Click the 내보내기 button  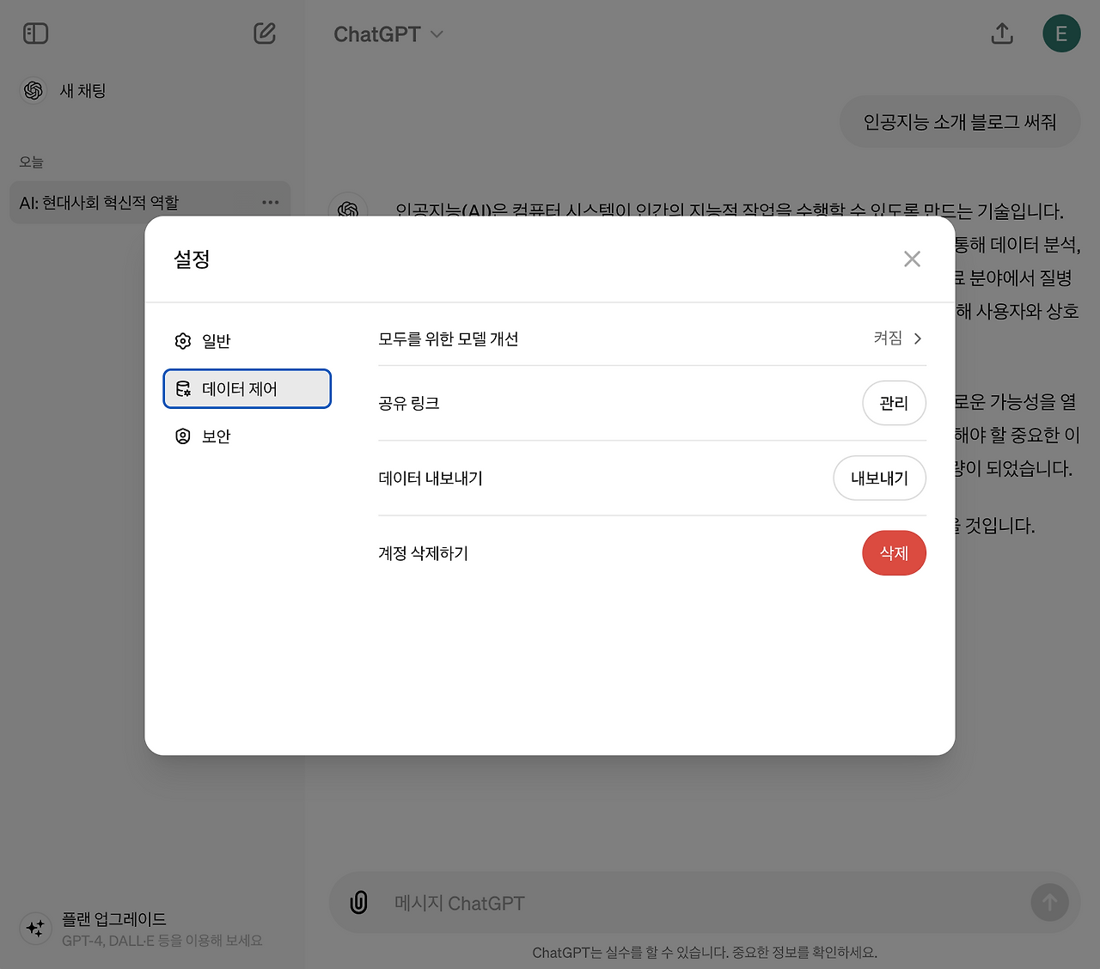(x=879, y=478)
